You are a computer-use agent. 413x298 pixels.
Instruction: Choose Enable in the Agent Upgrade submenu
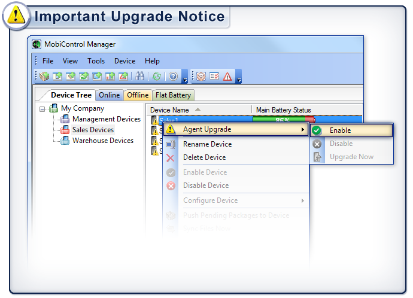(x=351, y=130)
